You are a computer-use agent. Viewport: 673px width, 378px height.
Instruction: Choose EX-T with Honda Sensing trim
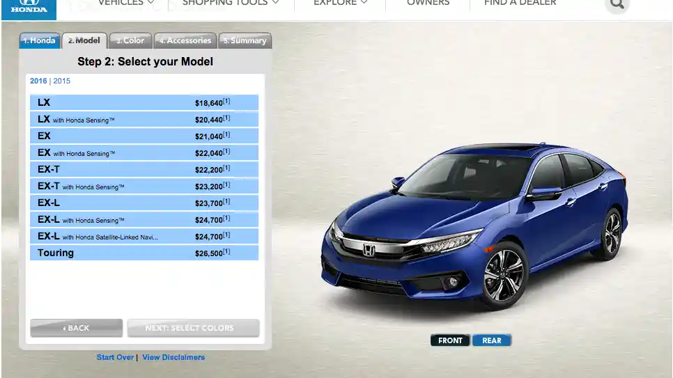144,186
